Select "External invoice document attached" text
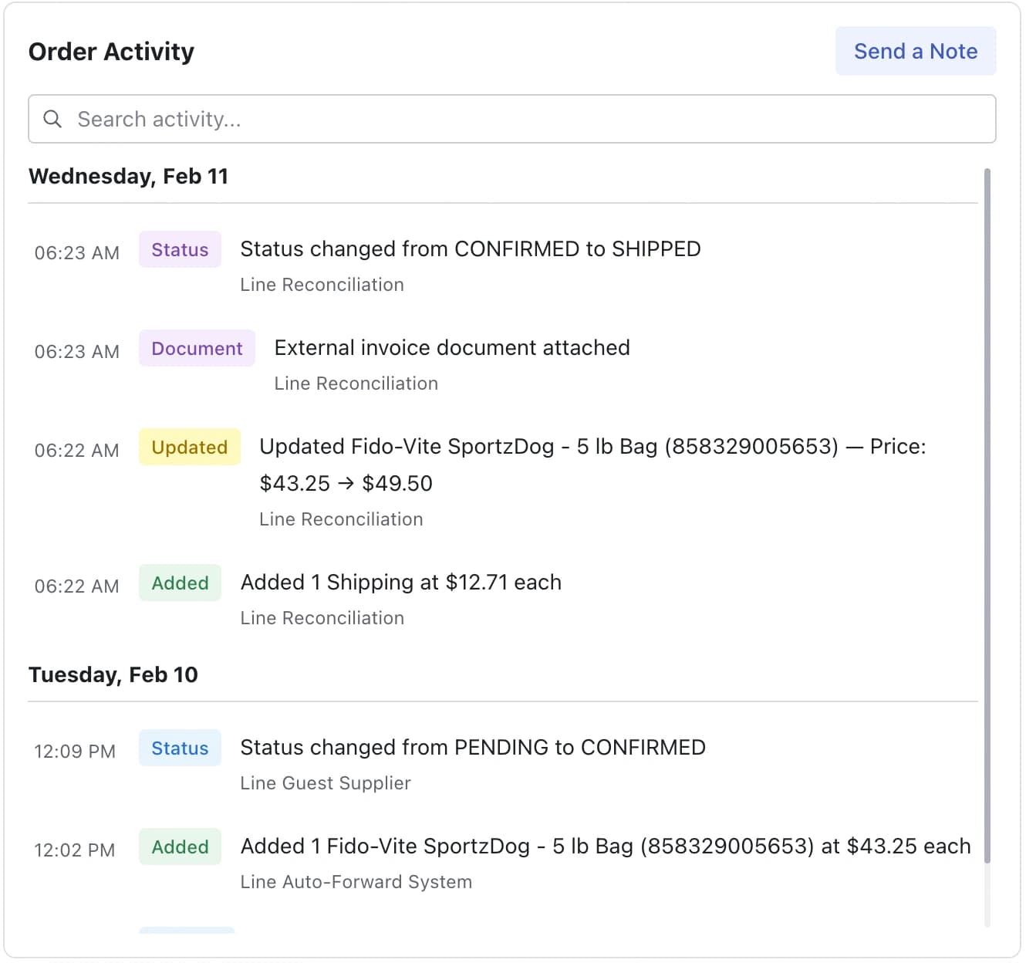Image resolution: width=1026 pixels, height=963 pixels. [x=452, y=348]
